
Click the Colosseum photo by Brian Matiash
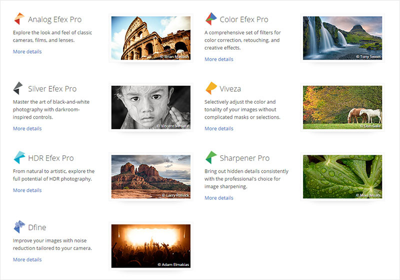point(150,38)
